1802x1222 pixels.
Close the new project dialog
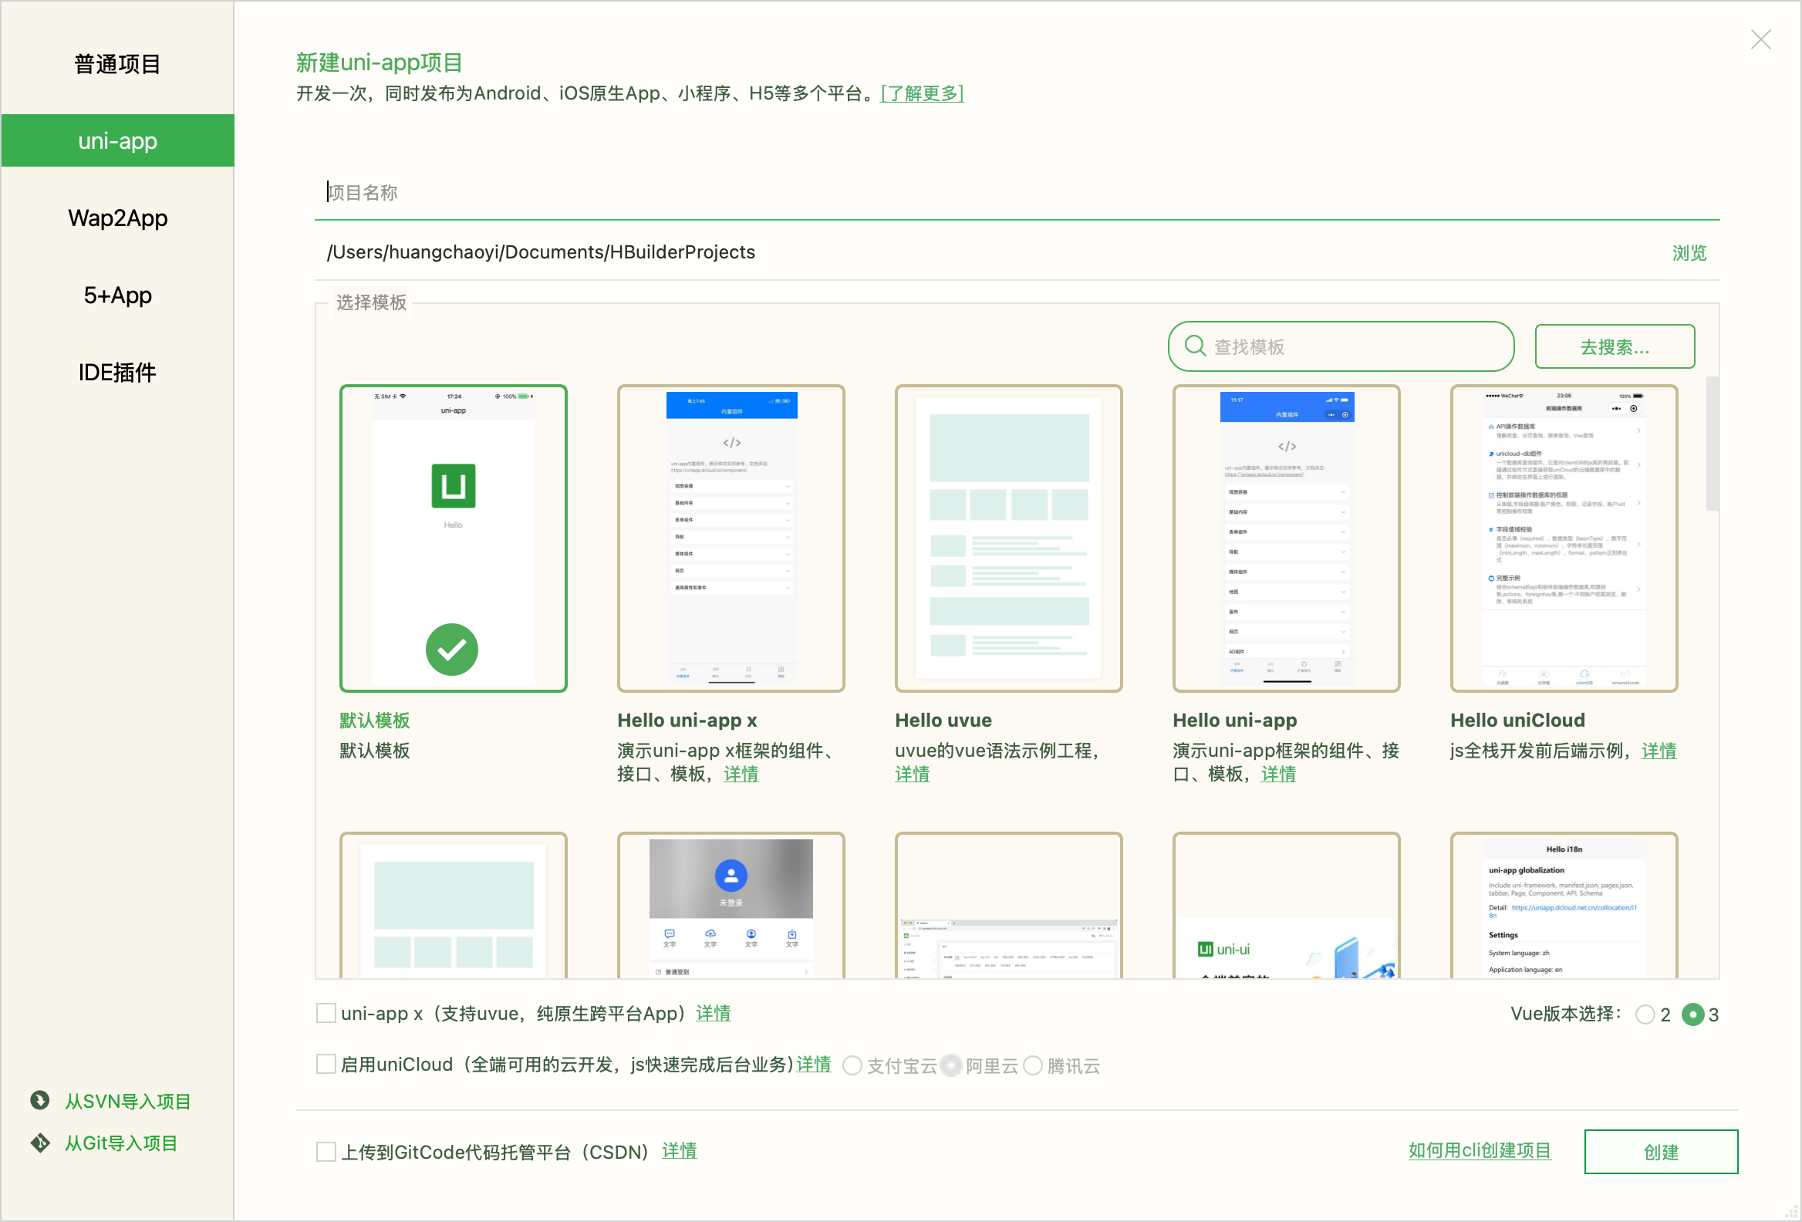click(1760, 39)
